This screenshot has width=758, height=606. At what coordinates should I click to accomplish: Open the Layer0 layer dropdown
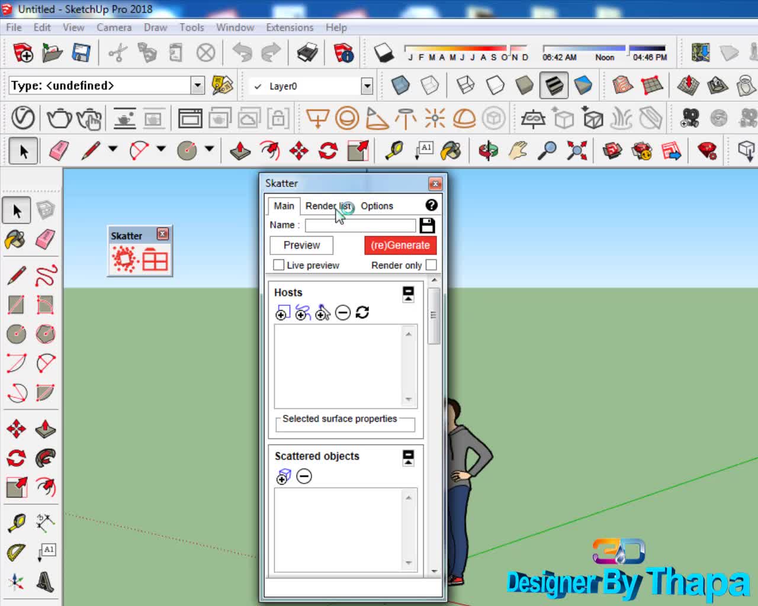tap(367, 86)
